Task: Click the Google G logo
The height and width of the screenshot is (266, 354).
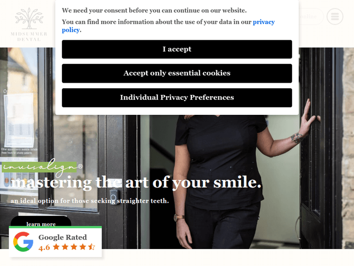Action: tap(23, 241)
